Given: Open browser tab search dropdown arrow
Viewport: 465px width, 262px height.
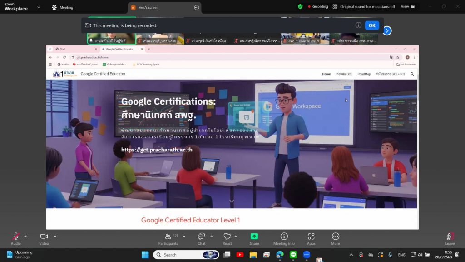Looking at the screenshot, I should coord(50,49).
